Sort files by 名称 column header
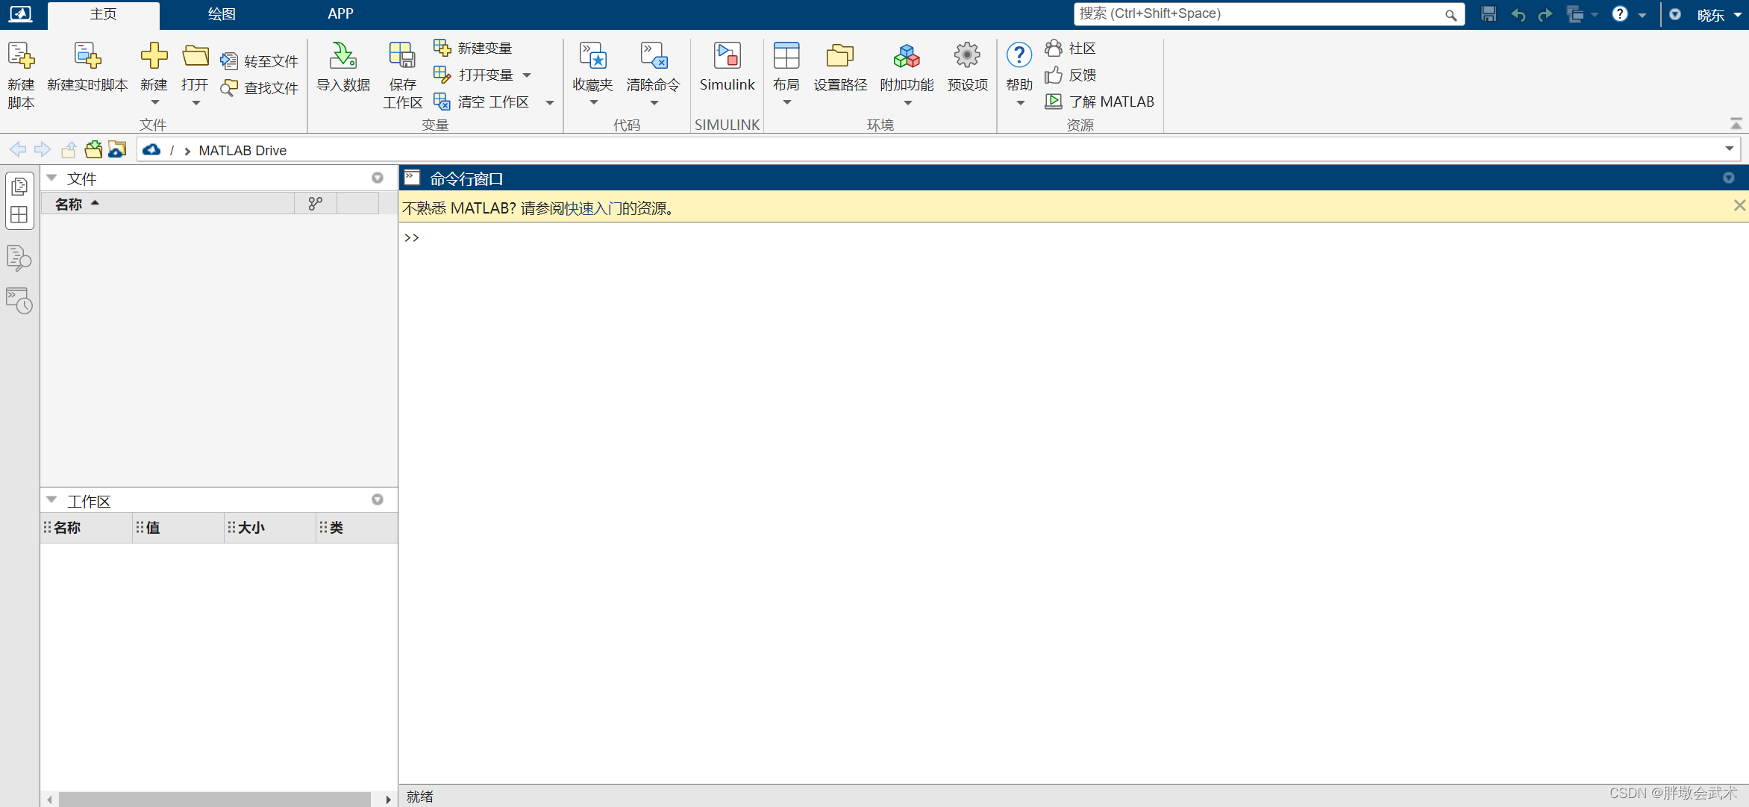The height and width of the screenshot is (807, 1749). (167, 204)
